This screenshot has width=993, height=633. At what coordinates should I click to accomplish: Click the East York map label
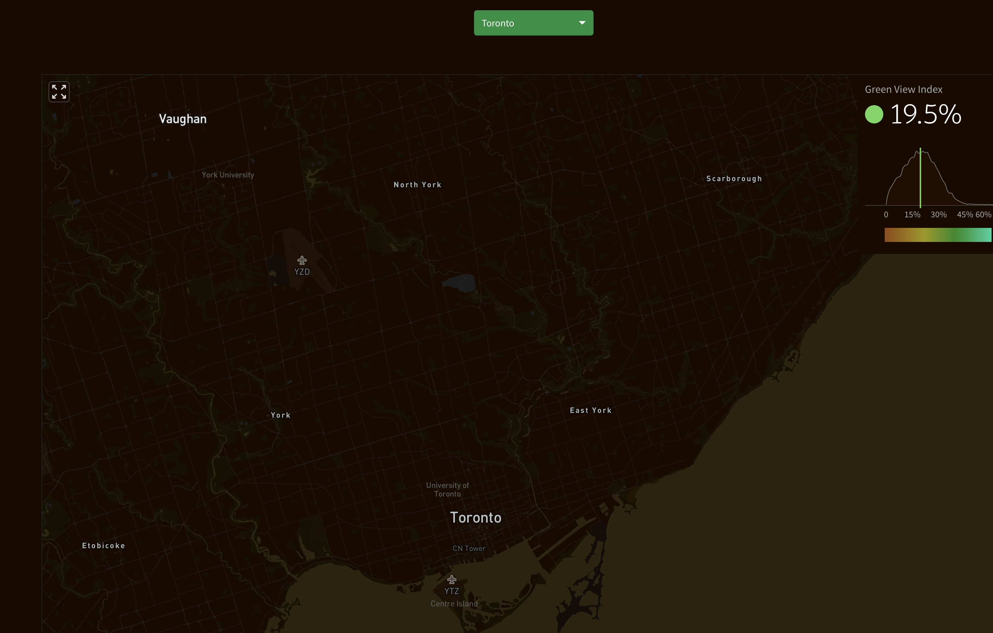[x=590, y=410]
